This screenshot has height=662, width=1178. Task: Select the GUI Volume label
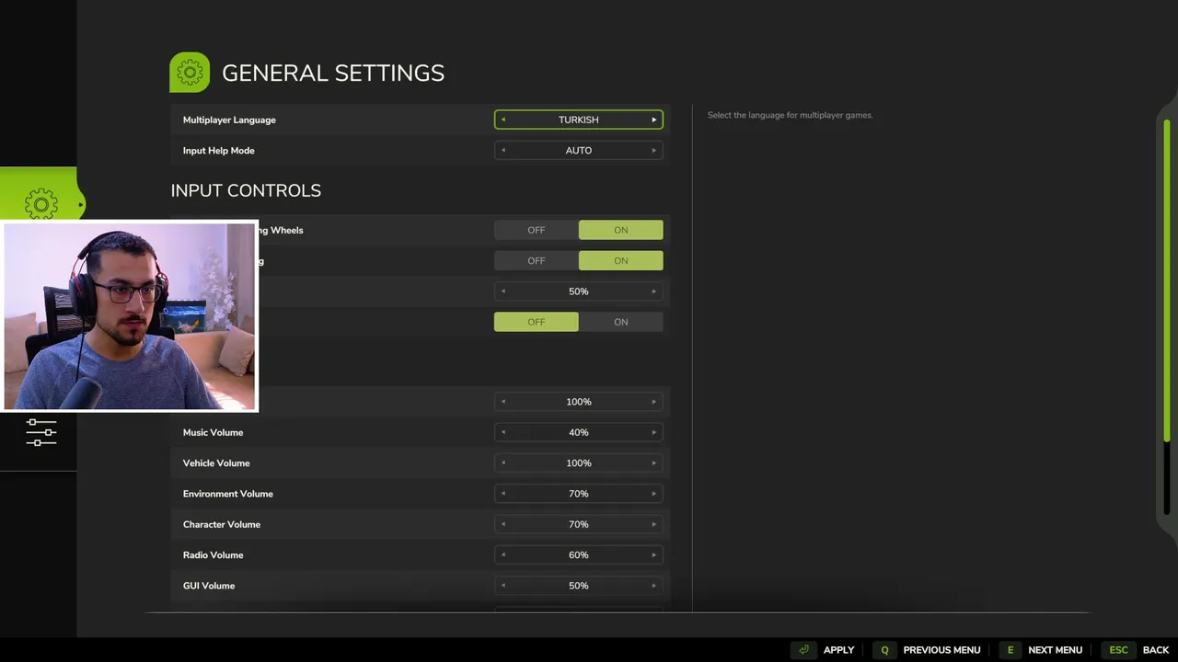209,586
